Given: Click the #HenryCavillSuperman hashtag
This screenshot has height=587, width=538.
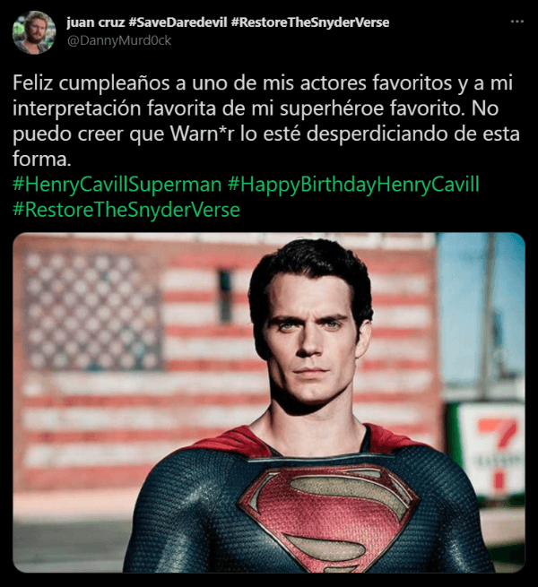Looking at the screenshot, I should coord(117,185).
